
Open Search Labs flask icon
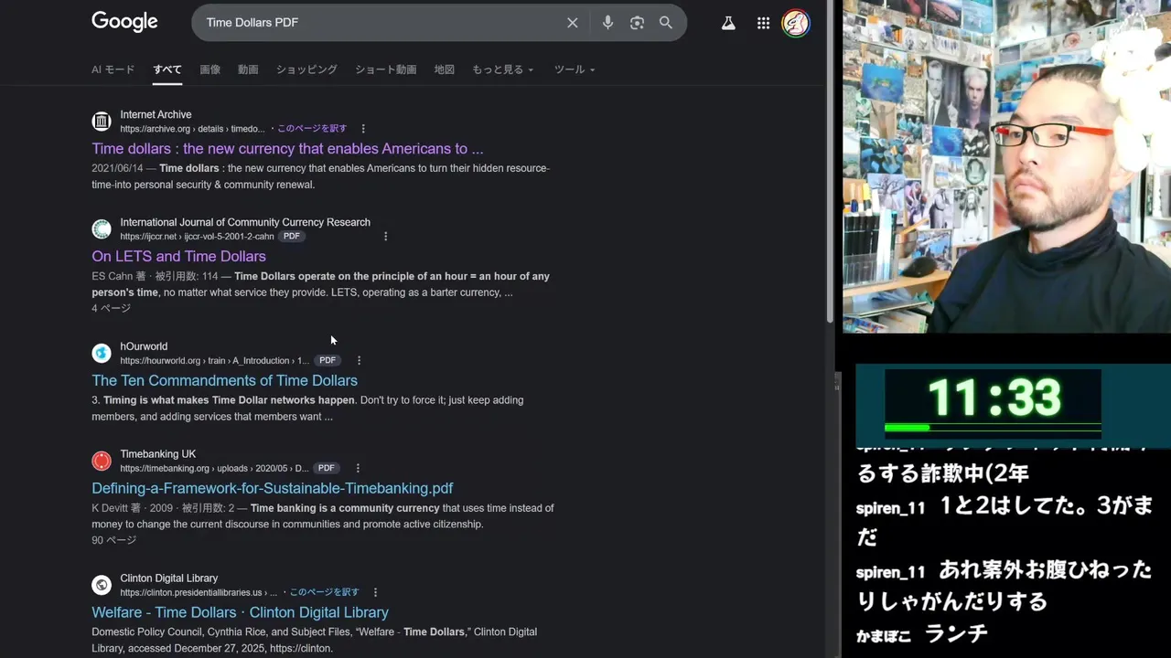(728, 23)
